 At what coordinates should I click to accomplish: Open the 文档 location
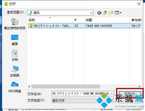[x=15, y=55]
